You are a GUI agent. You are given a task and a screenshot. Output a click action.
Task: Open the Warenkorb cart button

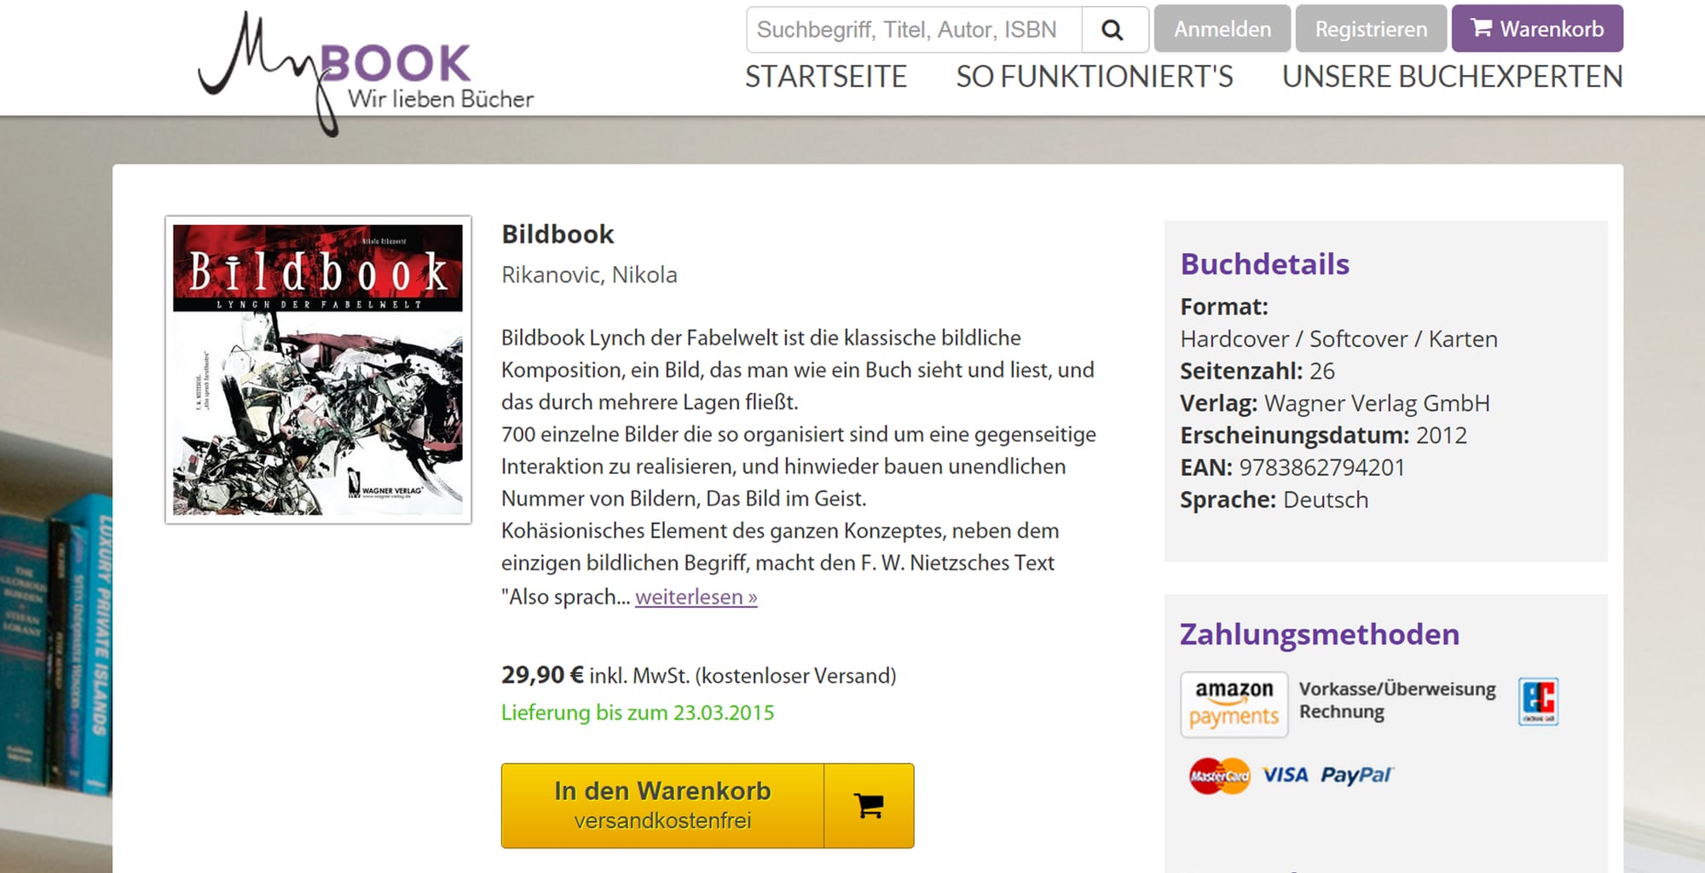click(1537, 28)
